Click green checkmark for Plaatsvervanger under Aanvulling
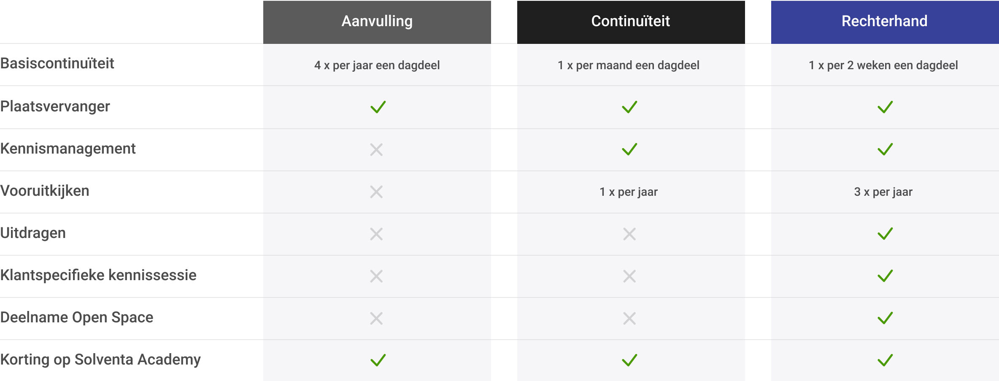 pyautogui.click(x=378, y=107)
